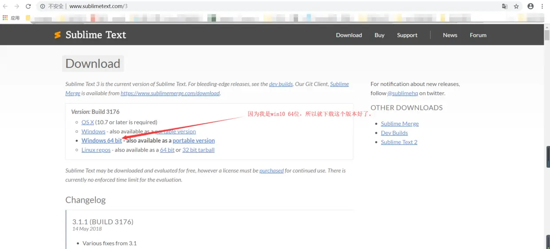Click the Changelog heading
Viewport: 550px width, 249px height.
pyautogui.click(x=86, y=200)
